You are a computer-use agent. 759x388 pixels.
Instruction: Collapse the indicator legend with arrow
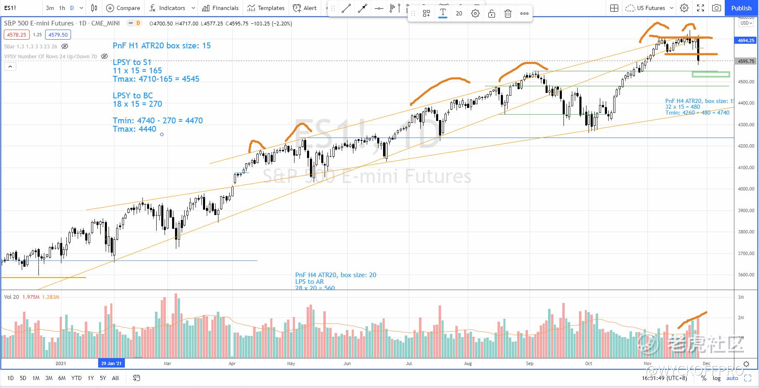pos(10,66)
